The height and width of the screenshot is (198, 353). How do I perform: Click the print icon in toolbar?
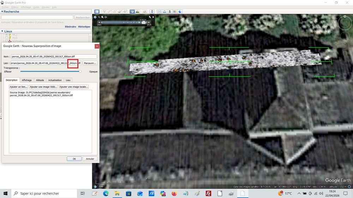coord(164,12)
